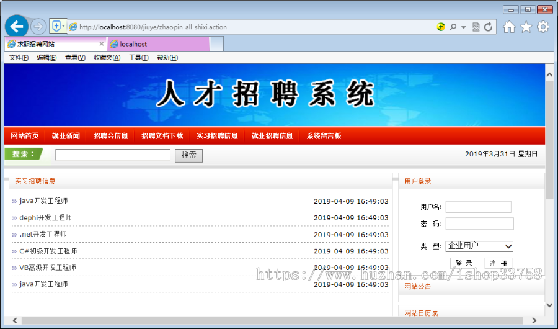This screenshot has height=329, width=558.
Task: Open 实习招聘信息 navigation link
Action: tap(218, 136)
